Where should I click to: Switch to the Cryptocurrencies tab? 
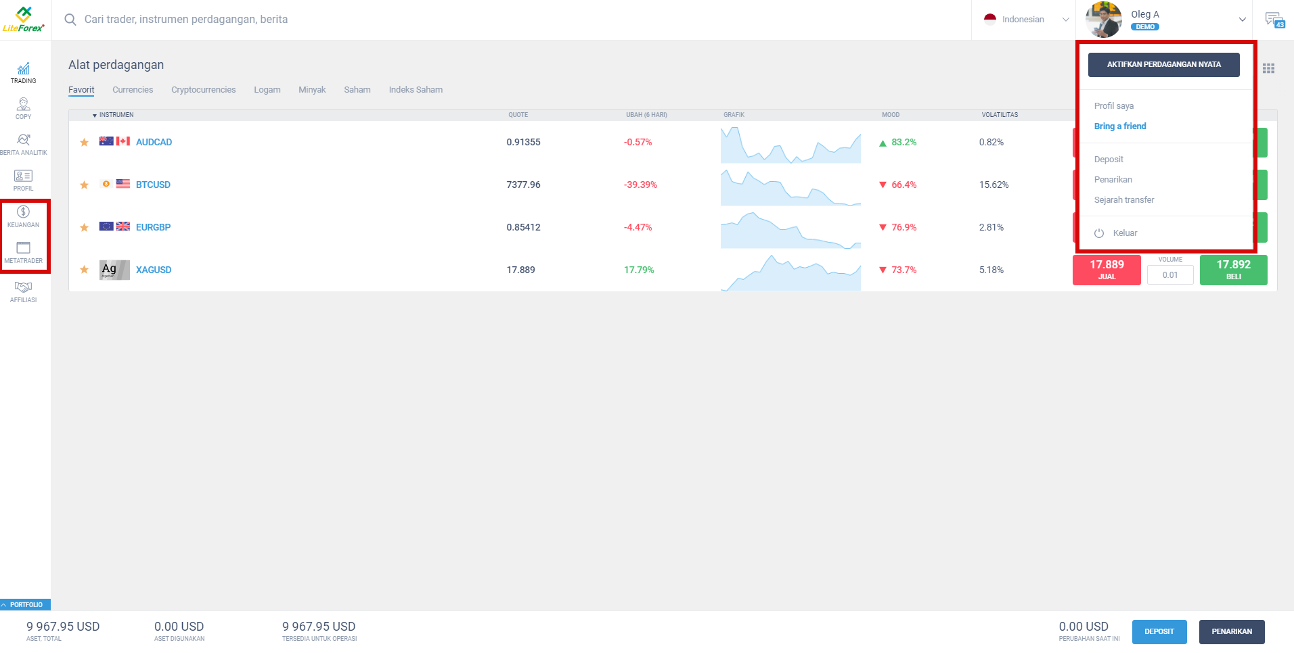(x=203, y=89)
